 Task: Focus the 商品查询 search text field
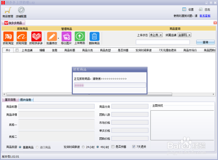(x=163, y=42)
